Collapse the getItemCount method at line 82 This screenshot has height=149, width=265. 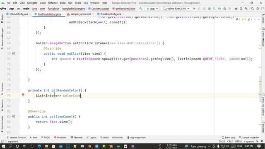click(x=19, y=117)
